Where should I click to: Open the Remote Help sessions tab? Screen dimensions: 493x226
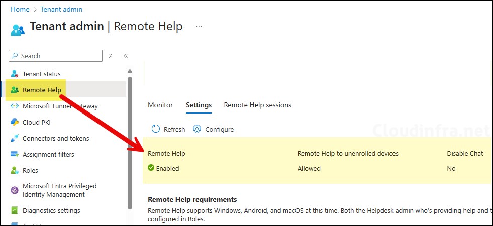[x=257, y=105]
